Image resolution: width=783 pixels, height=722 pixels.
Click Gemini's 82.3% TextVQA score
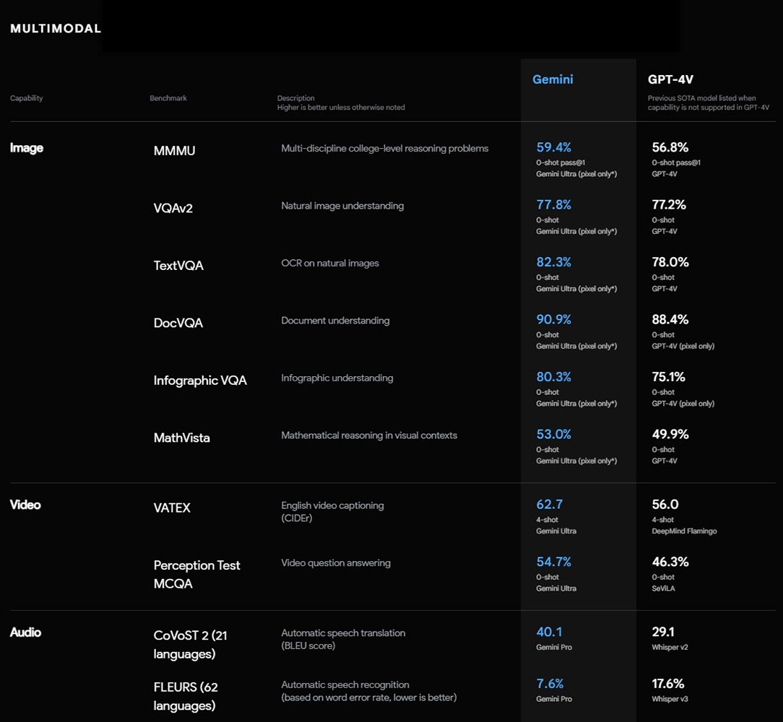point(554,262)
